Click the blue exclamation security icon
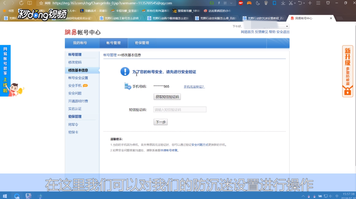Image resolution: width=356 pixels, height=199 pixels. click(125, 72)
